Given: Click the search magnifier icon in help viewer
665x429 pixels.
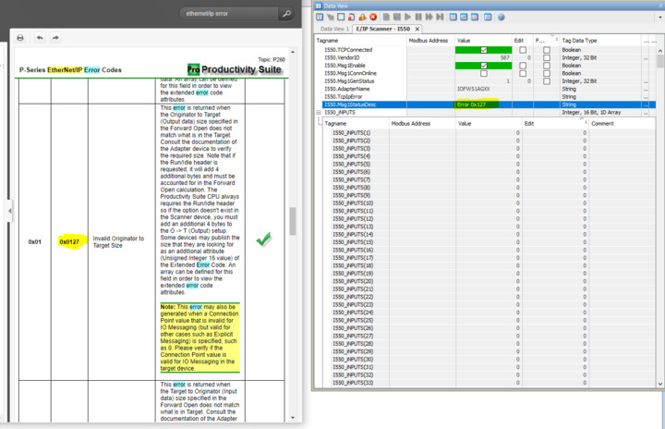Looking at the screenshot, I should 286,14.
